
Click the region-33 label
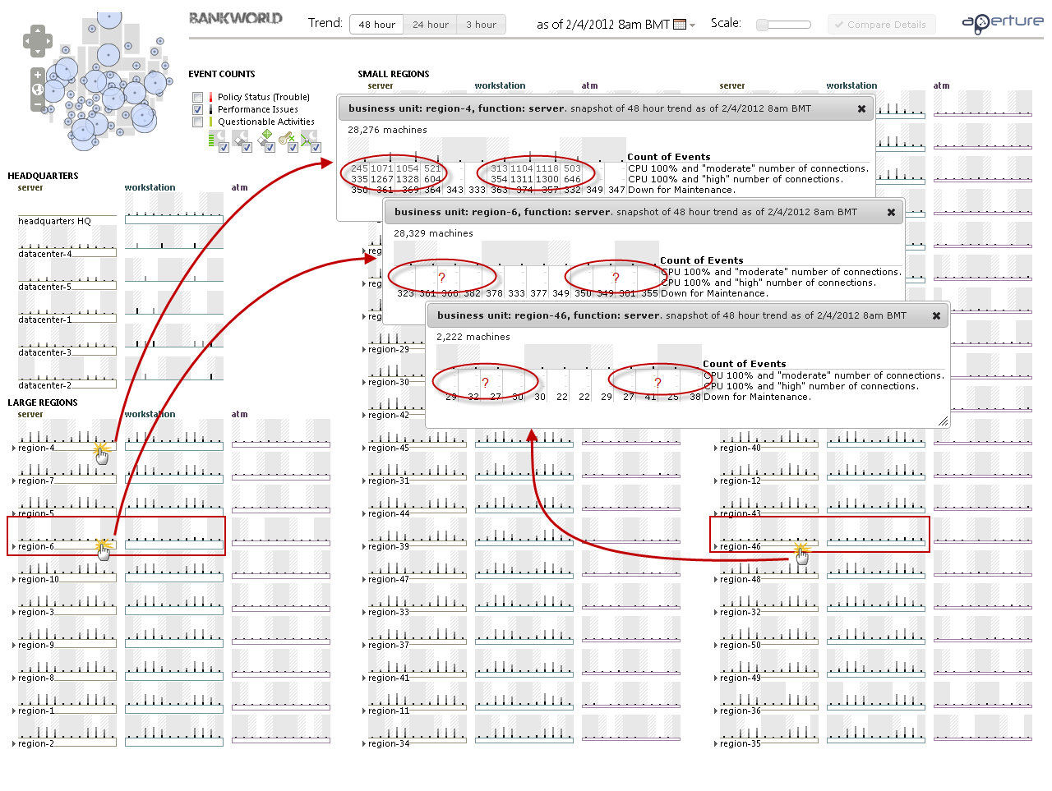click(389, 613)
